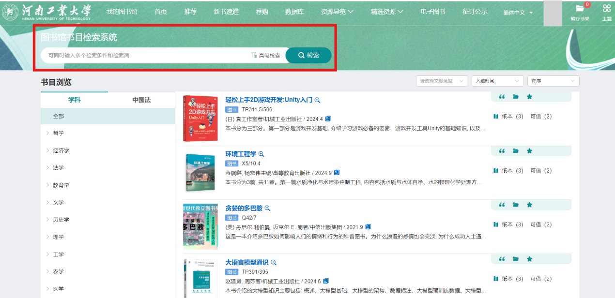Click magnifier icon next to 大语言模型通识 title
Screen dimensions: 615x298
pyautogui.click(x=274, y=263)
